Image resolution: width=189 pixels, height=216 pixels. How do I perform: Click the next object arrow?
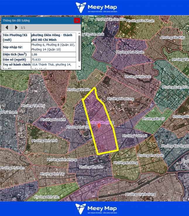16,28
